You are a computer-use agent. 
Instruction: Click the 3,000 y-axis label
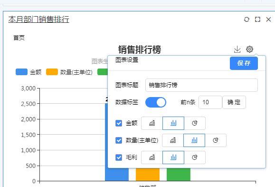pyautogui.click(x=28, y=89)
